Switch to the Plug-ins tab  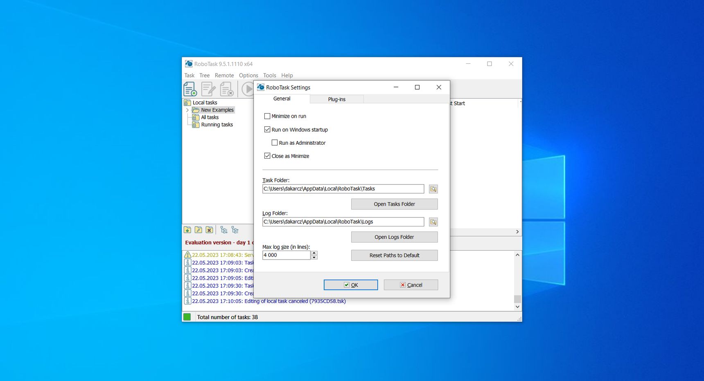[x=336, y=99]
